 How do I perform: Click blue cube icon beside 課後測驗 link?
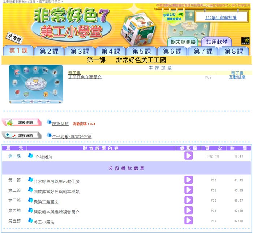point(49,122)
